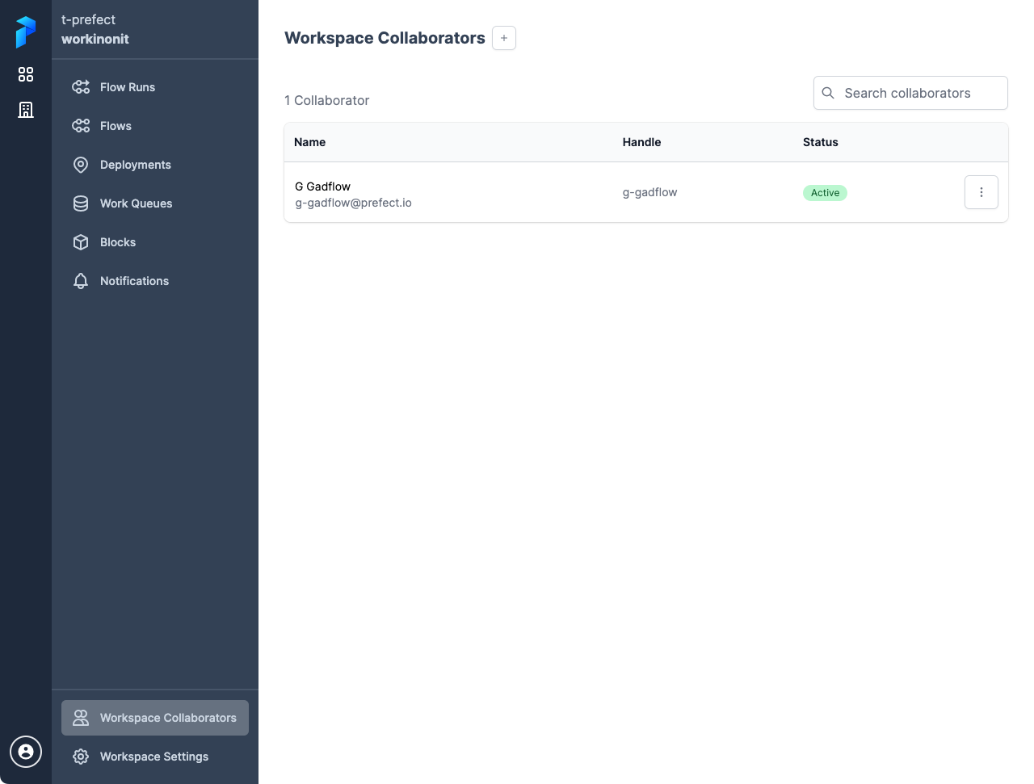Click the search magnifier icon
Screen dimensions: 1034x784
click(828, 93)
